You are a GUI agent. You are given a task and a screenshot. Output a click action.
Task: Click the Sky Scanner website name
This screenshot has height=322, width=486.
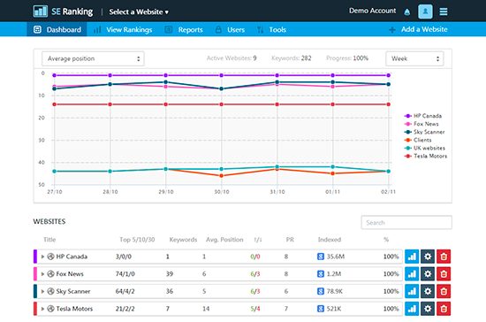(73, 291)
